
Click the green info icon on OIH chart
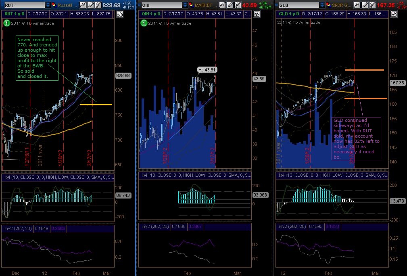tap(144, 23)
